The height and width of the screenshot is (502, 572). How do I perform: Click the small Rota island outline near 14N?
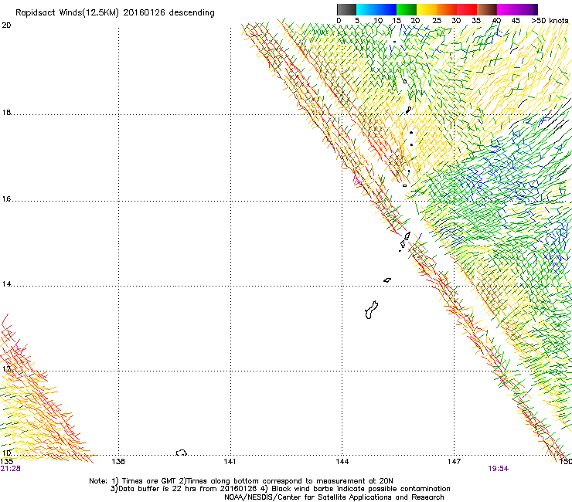point(387,280)
